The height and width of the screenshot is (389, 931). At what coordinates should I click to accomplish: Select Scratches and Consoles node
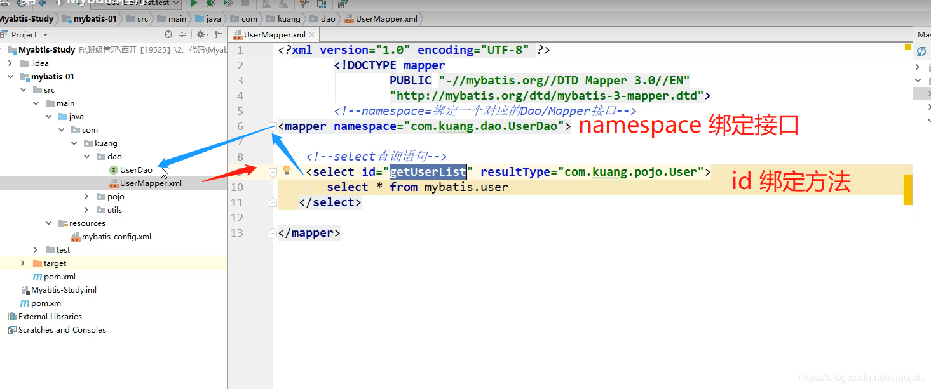click(62, 329)
